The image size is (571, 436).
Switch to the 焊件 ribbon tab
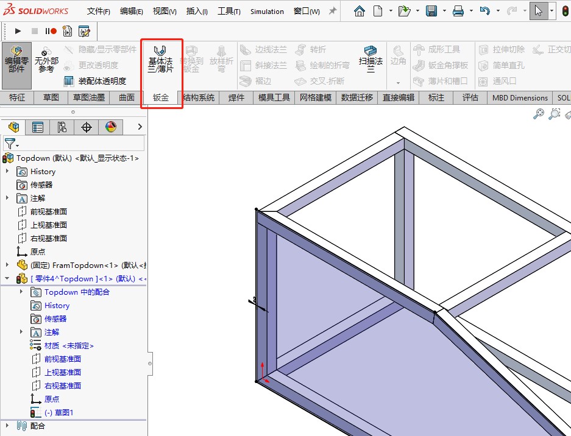pyautogui.click(x=236, y=97)
